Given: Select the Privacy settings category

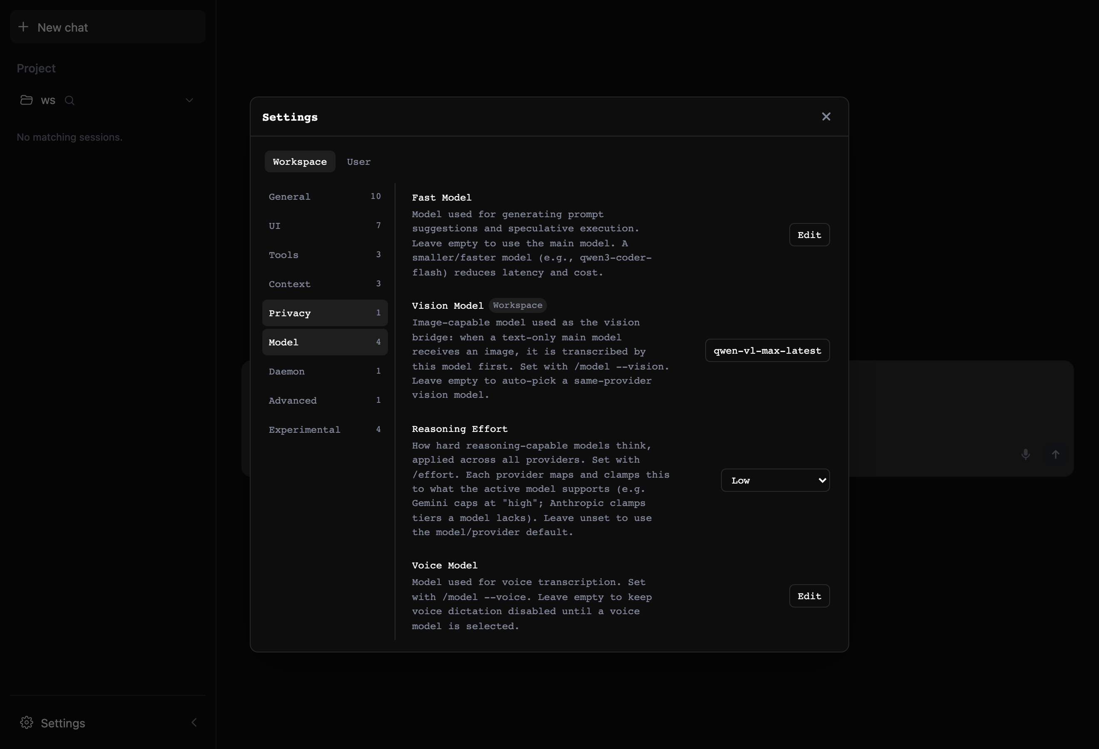Looking at the screenshot, I should coord(325,313).
